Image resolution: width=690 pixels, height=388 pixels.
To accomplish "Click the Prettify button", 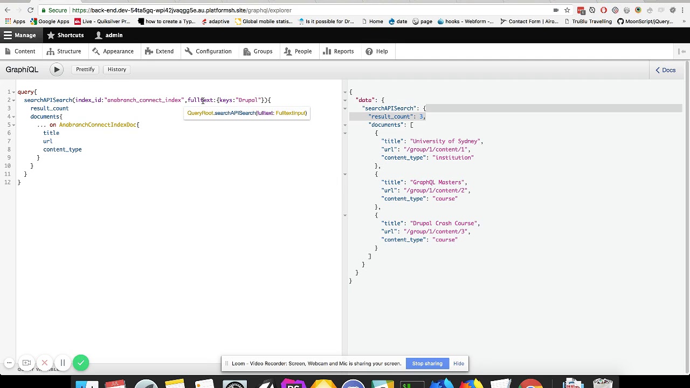I will 85,70.
